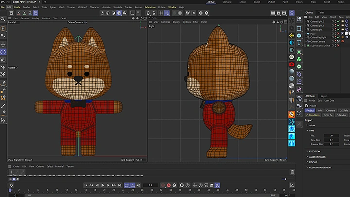Click the Bend deformer purple icon
The image size is (350, 197).
(299, 74)
